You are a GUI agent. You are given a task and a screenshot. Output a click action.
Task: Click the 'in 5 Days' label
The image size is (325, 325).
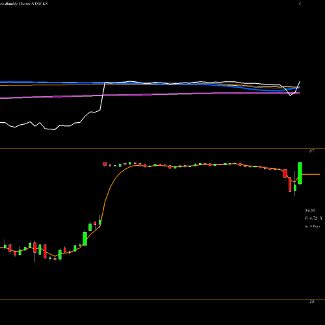(x=312, y=226)
